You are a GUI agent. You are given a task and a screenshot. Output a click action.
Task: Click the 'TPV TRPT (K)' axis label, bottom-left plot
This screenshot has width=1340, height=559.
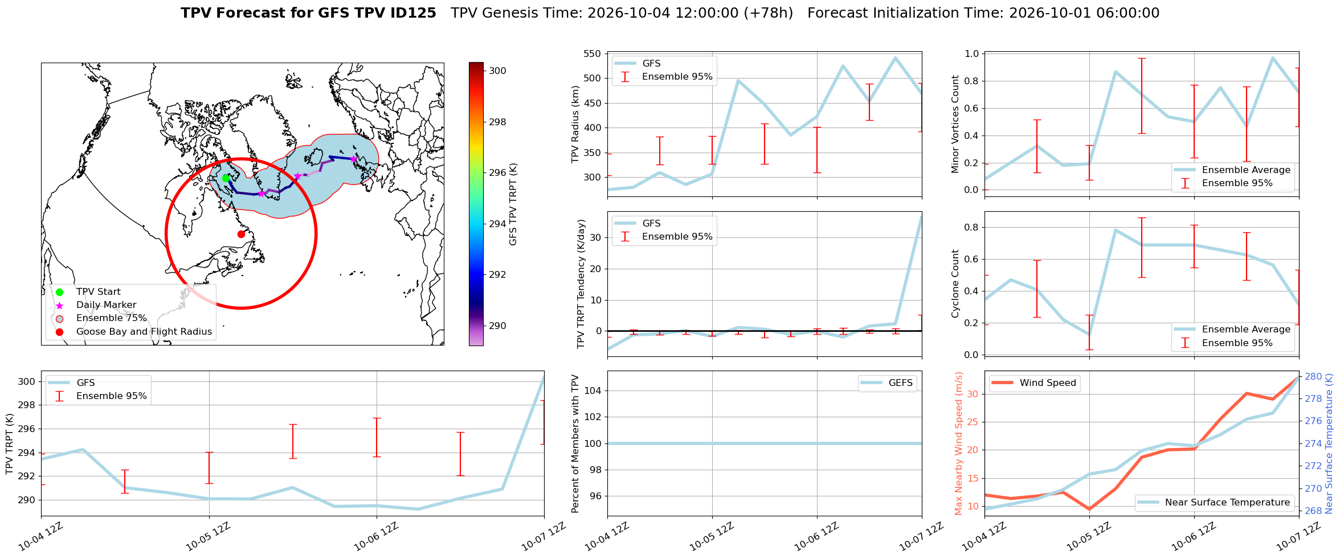[x=9, y=444]
